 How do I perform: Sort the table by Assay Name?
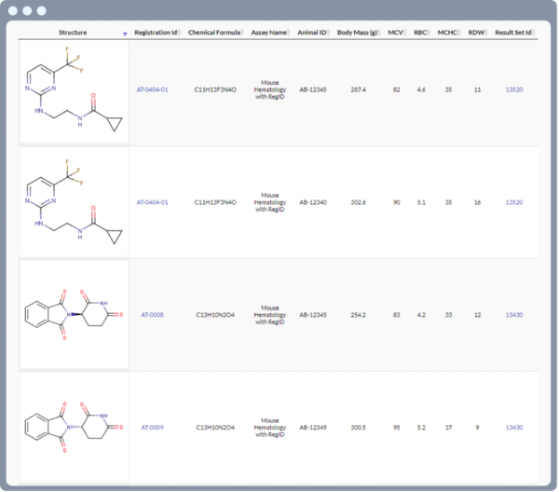269,33
